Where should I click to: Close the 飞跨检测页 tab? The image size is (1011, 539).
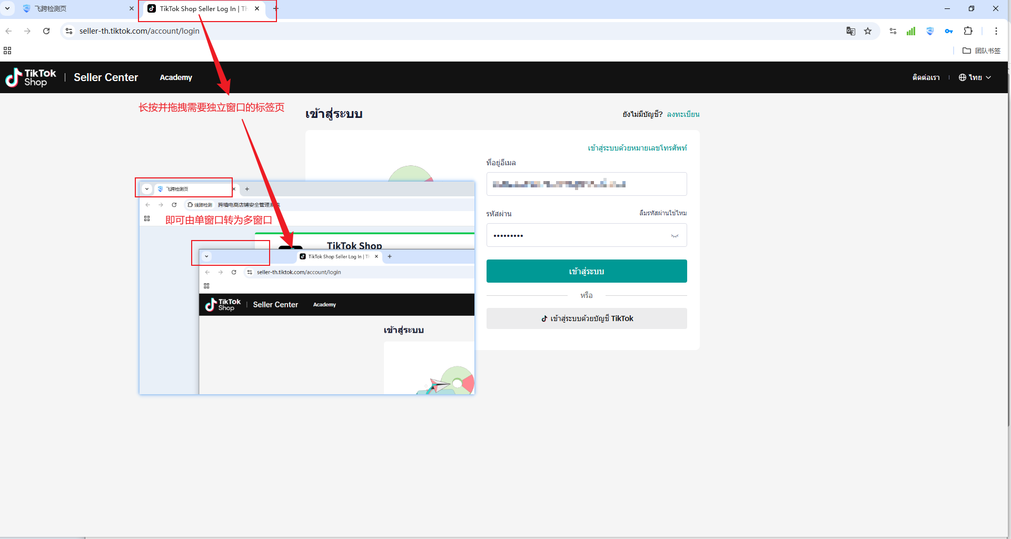132,8
